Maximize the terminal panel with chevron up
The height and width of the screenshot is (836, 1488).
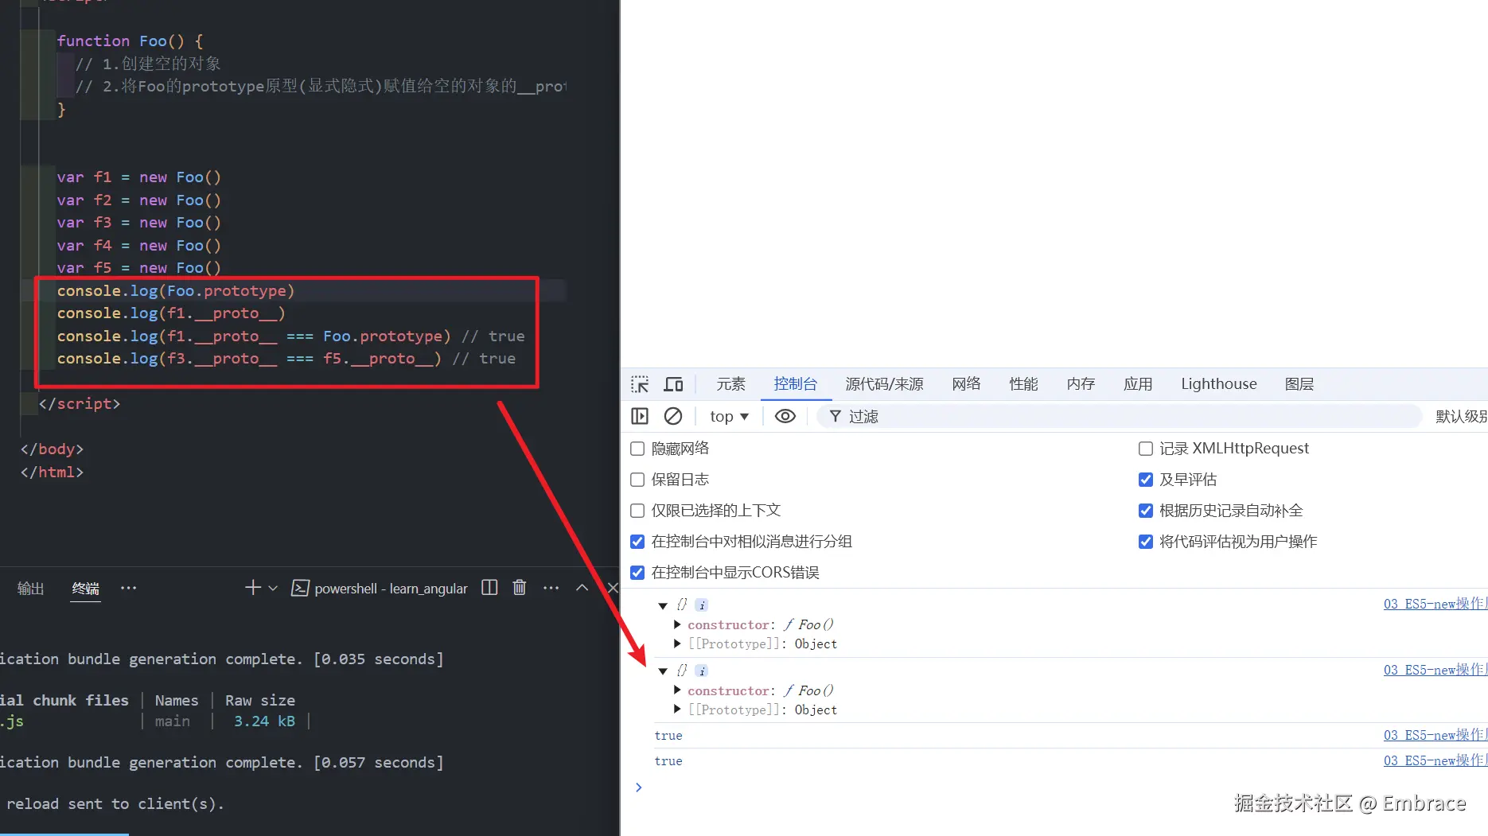[582, 588]
